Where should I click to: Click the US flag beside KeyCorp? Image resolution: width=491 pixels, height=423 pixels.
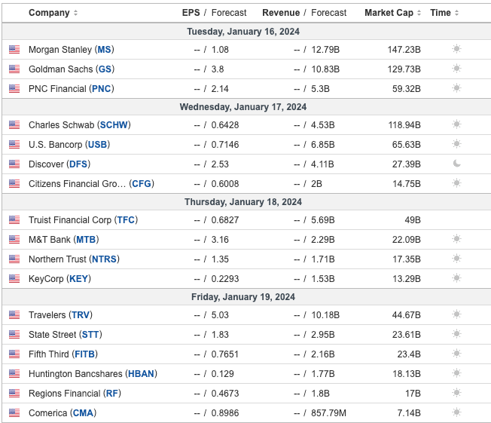click(x=14, y=279)
